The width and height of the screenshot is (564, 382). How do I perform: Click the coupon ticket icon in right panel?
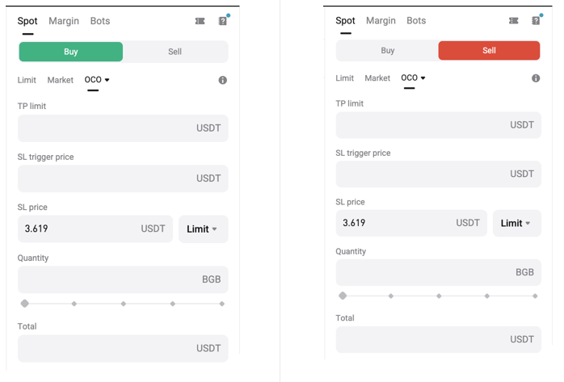pyautogui.click(x=513, y=21)
